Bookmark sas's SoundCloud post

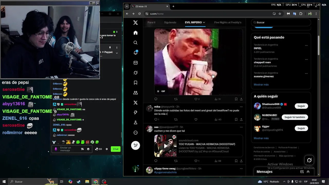[x=236, y=161]
